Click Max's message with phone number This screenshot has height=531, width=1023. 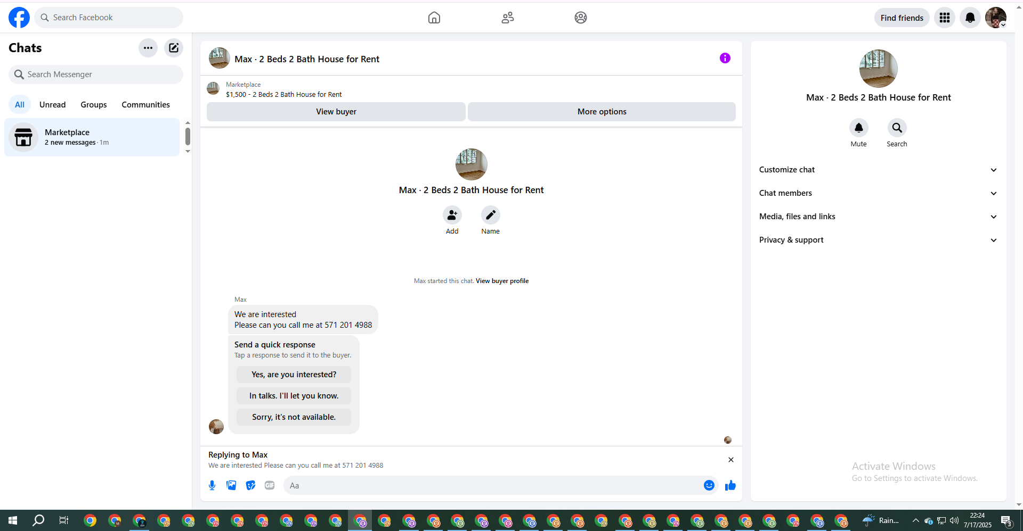303,320
